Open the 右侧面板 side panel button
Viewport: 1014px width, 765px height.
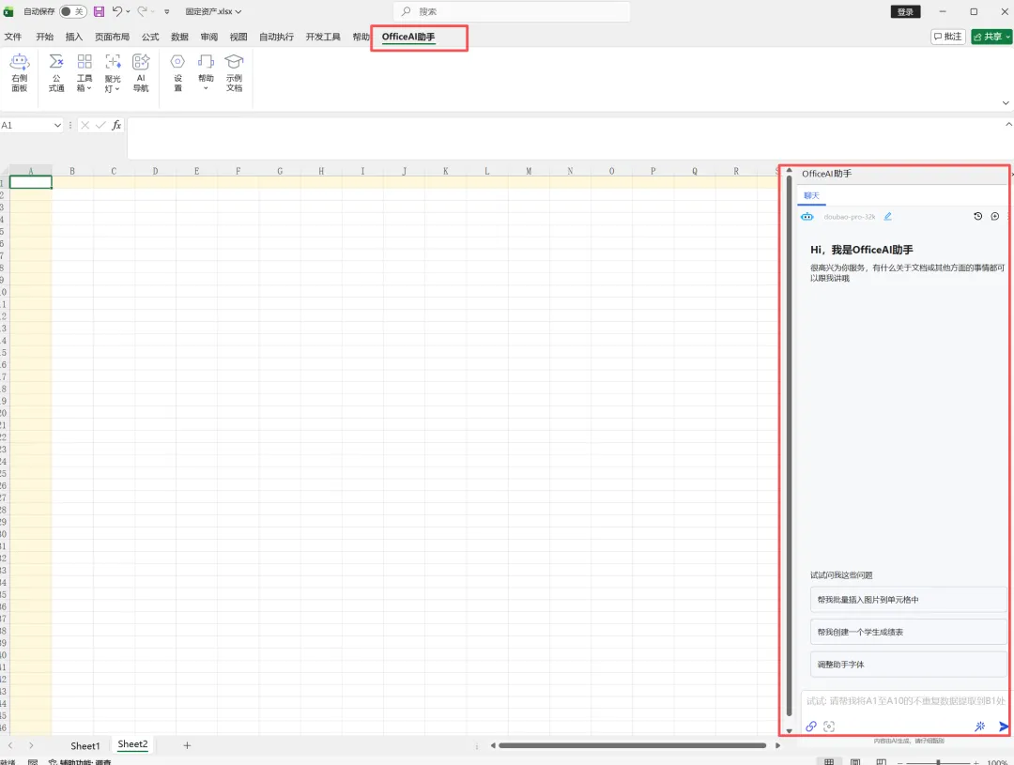tap(20, 72)
